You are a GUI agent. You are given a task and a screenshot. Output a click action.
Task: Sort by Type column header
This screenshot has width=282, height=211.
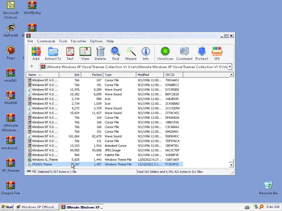click(120, 75)
